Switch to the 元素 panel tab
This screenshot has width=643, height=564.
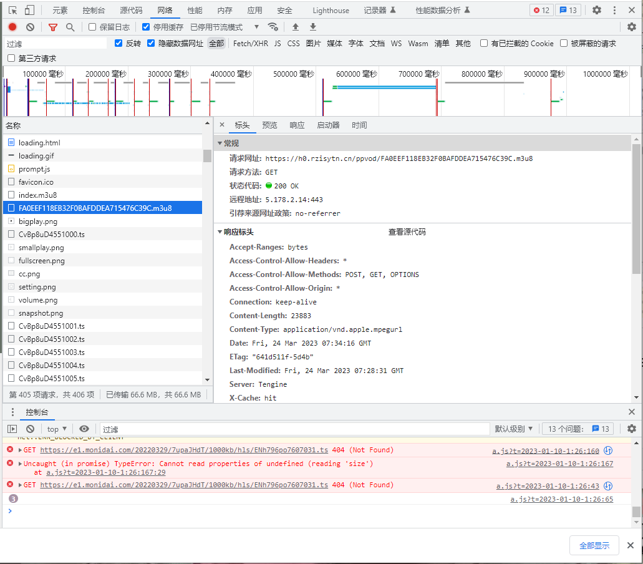click(60, 10)
